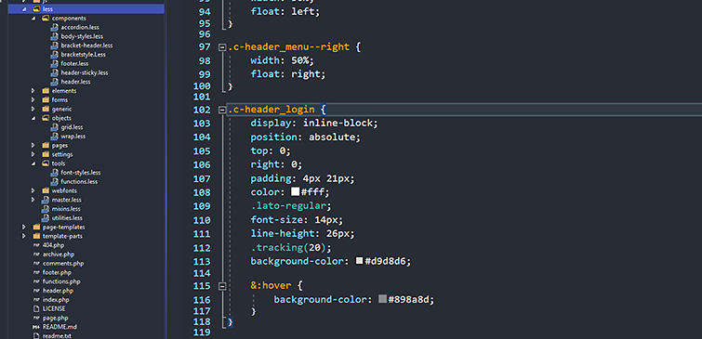The width and height of the screenshot is (702, 339).
Task: Open functions.php in file tree
Action: tap(61, 281)
